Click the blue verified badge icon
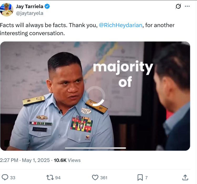This screenshot has height=184, width=197. point(47,6)
